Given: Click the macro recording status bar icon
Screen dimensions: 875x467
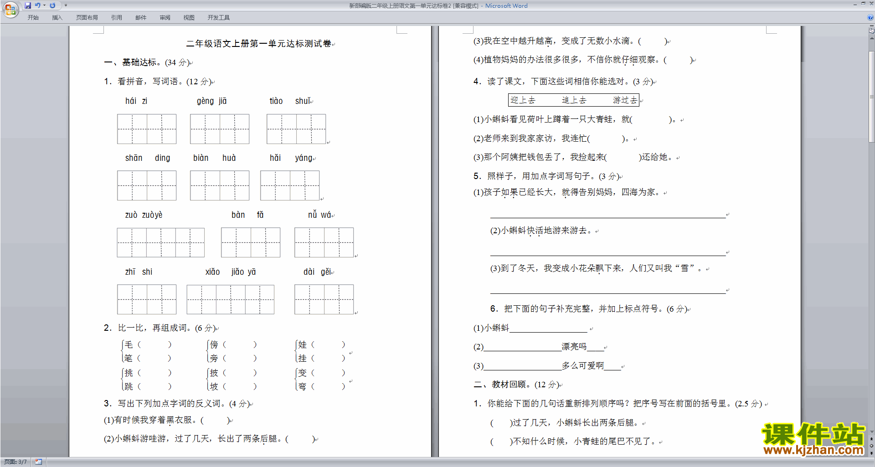Looking at the screenshot, I should (x=38, y=462).
